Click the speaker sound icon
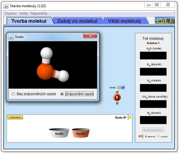This screenshot has height=153, width=179. click(x=141, y=136)
